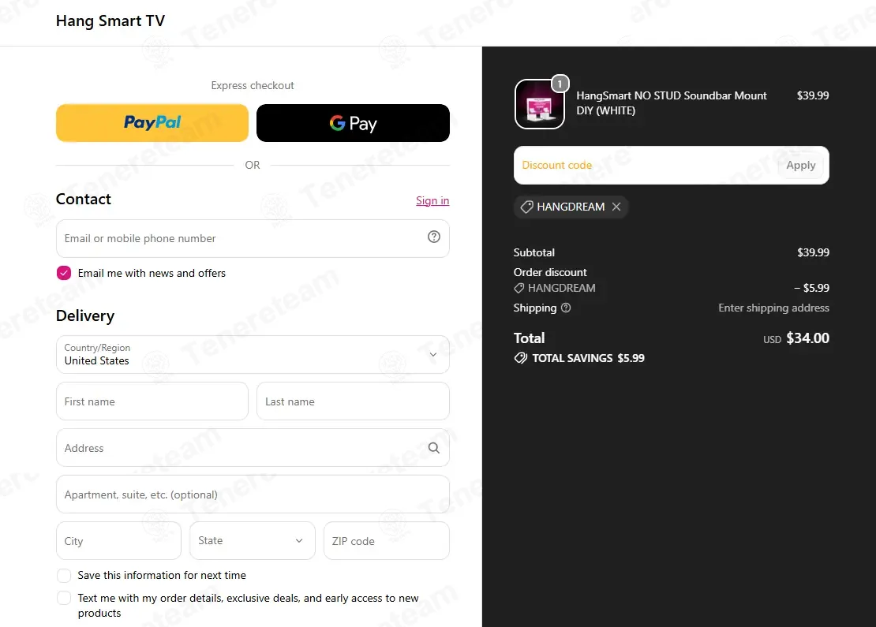Focus the Discount code field
This screenshot has width=876, height=627.
point(646,166)
